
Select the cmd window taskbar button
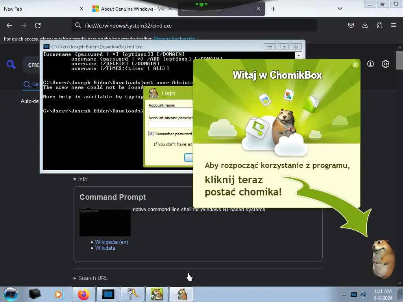pyautogui.click(x=108, y=294)
